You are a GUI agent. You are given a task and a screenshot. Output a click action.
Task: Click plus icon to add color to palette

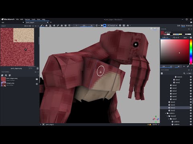pyautogui.click(x=184, y=66)
